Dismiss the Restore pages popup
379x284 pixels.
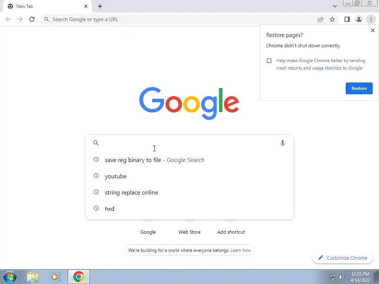(372, 30)
